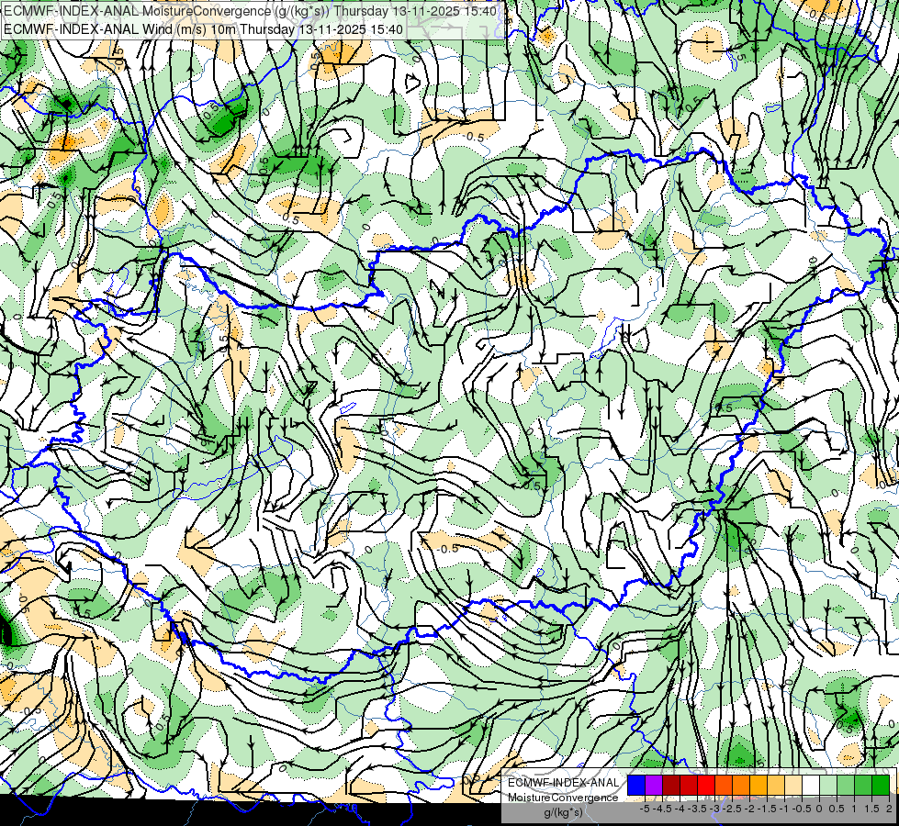
Task: Click the 'g/(kg*s)' unit label in legend
Action: [564, 812]
